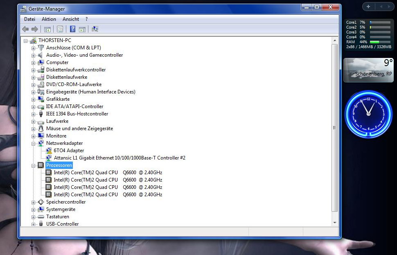Expand the IDE ATA/ATAPI-Controller node
The image size is (397, 255).
point(33,107)
